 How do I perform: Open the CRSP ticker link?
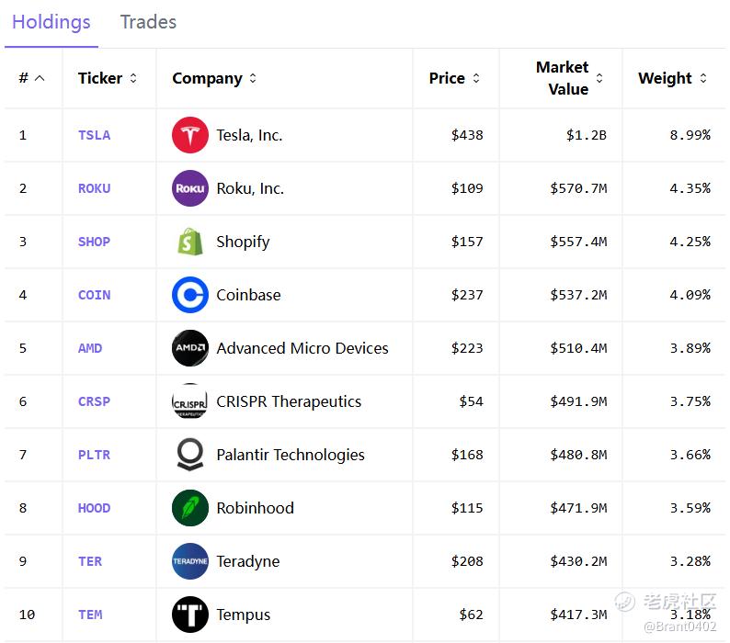pyautogui.click(x=94, y=401)
